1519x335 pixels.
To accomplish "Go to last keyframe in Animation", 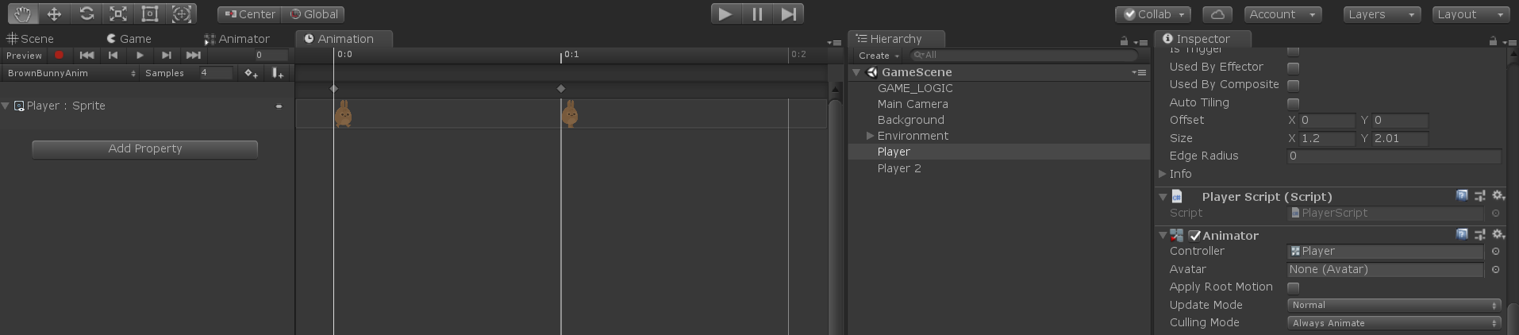I will click(193, 56).
